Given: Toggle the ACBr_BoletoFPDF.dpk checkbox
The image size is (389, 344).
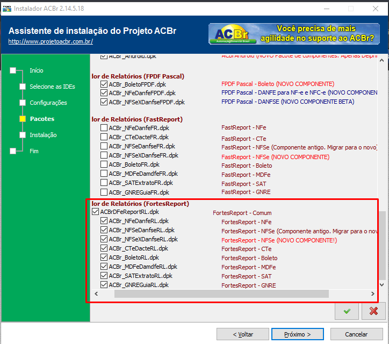Looking at the screenshot, I should click(x=104, y=84).
